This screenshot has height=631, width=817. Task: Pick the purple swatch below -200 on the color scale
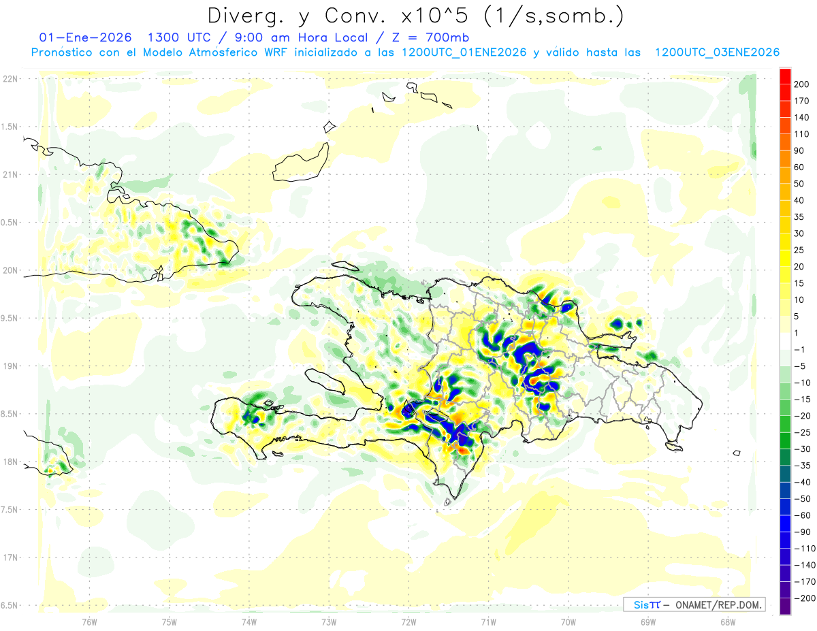coord(785,606)
